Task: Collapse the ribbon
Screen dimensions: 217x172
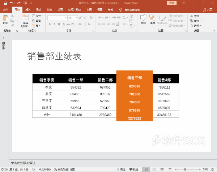Action: 214,31
